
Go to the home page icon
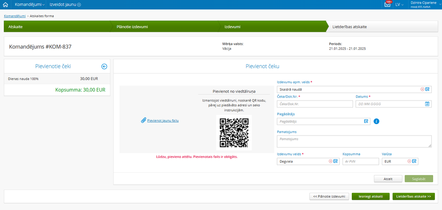click(x=5, y=4)
